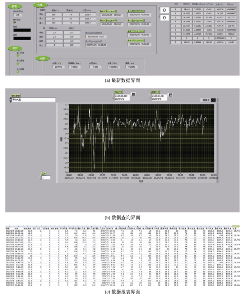The image size is (245, 296).
Task: Click the first green alarm LED indicator
Action: pyautogui.click(x=18, y=55)
